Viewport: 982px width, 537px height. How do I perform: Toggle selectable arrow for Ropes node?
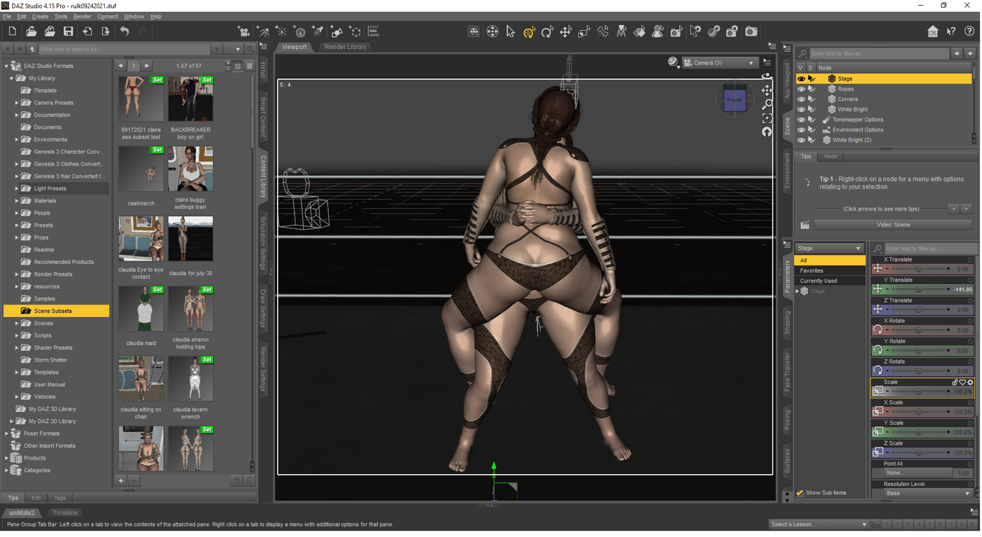point(812,89)
